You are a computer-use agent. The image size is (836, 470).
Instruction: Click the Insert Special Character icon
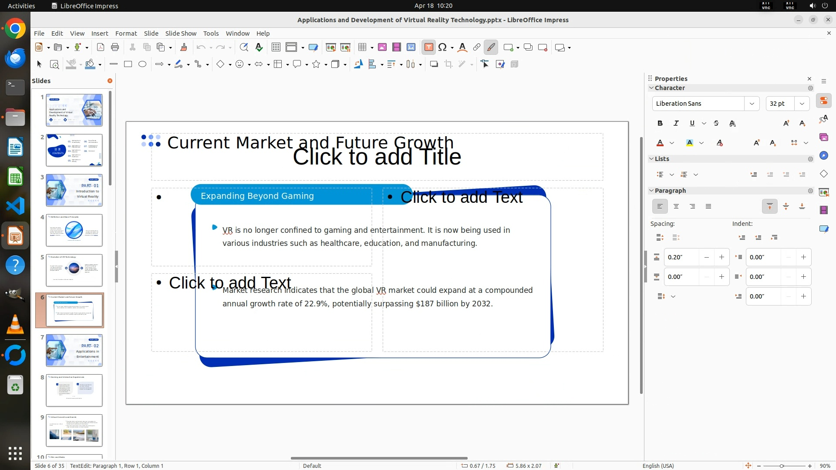click(x=443, y=47)
